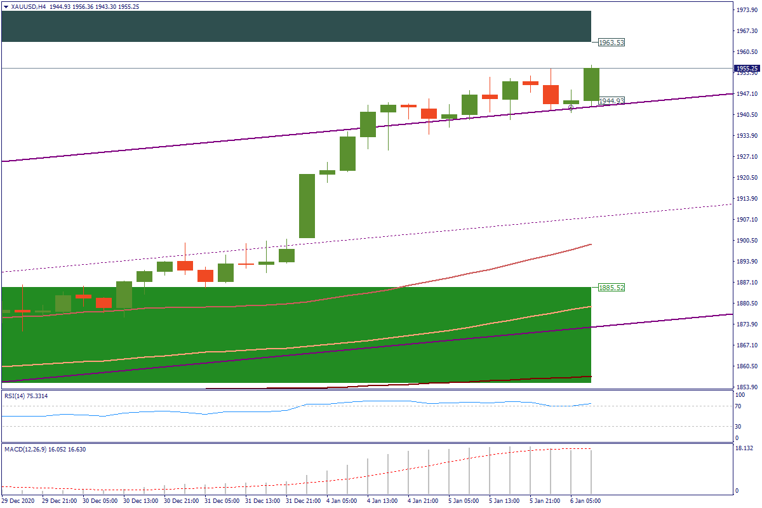Select the dark teal resistance zone rectangle
The image size is (762, 508).
(x=296, y=26)
